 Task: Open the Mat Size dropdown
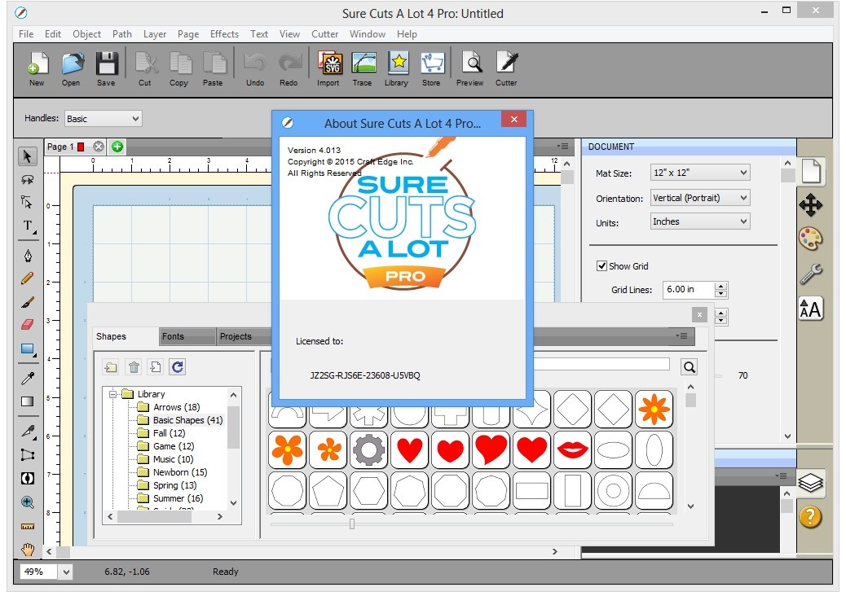click(x=699, y=173)
